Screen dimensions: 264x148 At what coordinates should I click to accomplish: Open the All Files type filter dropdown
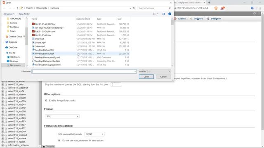point(155,72)
